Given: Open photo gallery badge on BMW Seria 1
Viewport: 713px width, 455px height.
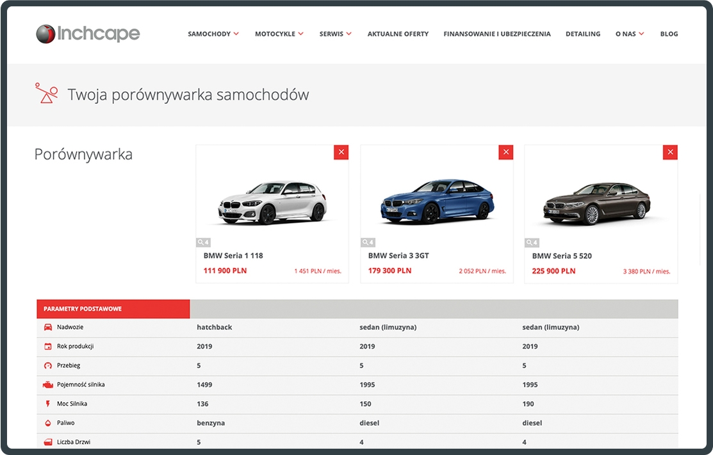Looking at the screenshot, I should [x=202, y=242].
